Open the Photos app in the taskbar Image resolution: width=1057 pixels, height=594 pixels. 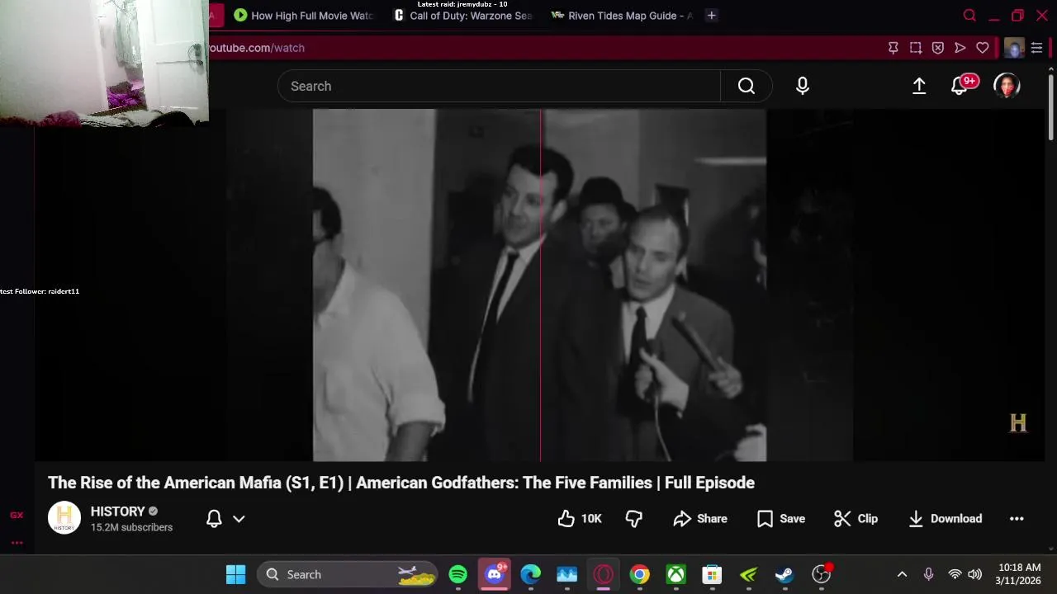pos(567,574)
